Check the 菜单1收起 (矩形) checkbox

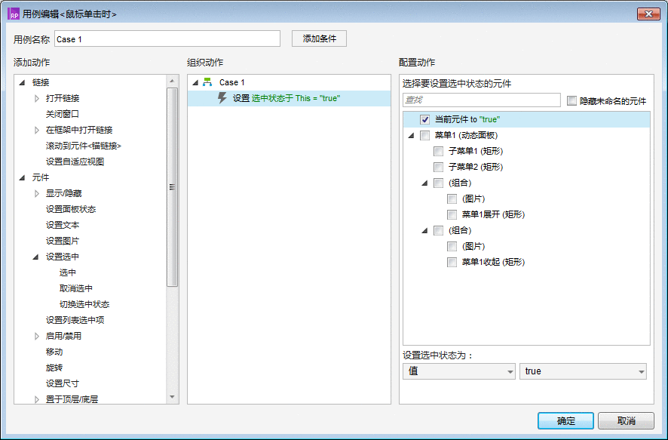point(452,262)
